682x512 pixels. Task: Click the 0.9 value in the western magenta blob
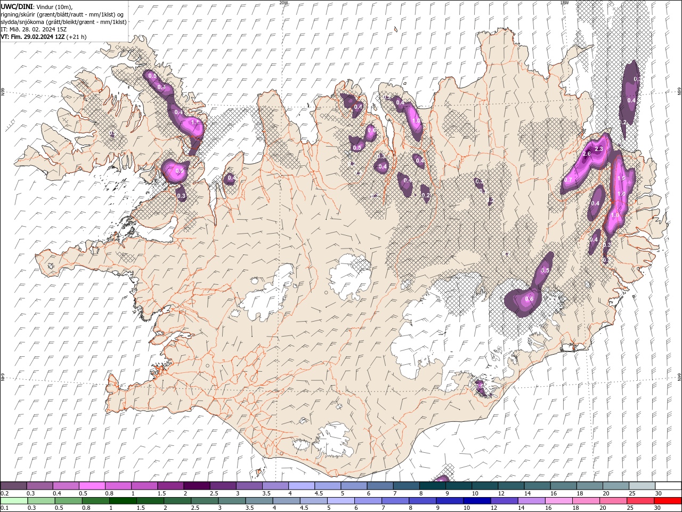[179, 171]
